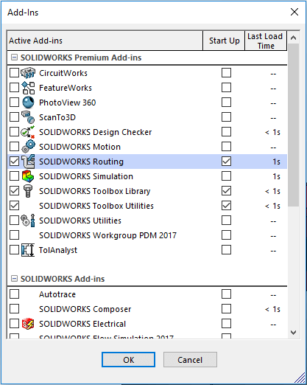Select the SOLIDWORKS Toolbox Library row text

tap(95, 191)
